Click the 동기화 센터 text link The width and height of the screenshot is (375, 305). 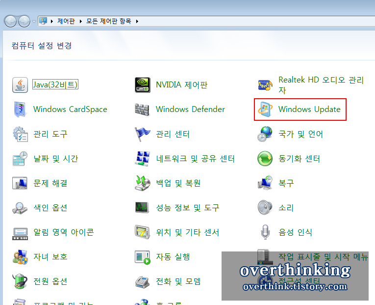(x=299, y=159)
